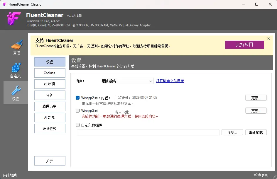This screenshot has width=277, height=179.
Task: Enable the Winapp3.ini checkbox
Action: [x=77, y=110]
